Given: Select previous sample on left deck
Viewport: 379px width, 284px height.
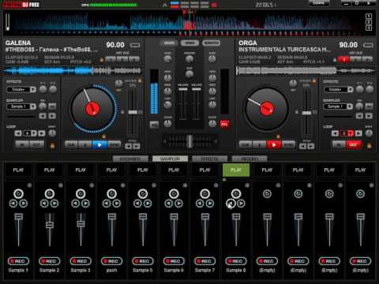Looking at the screenshot, I should coord(43,116).
